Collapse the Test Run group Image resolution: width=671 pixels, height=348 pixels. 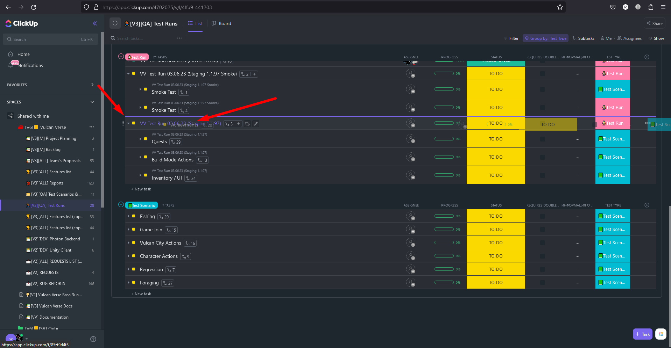click(x=121, y=56)
